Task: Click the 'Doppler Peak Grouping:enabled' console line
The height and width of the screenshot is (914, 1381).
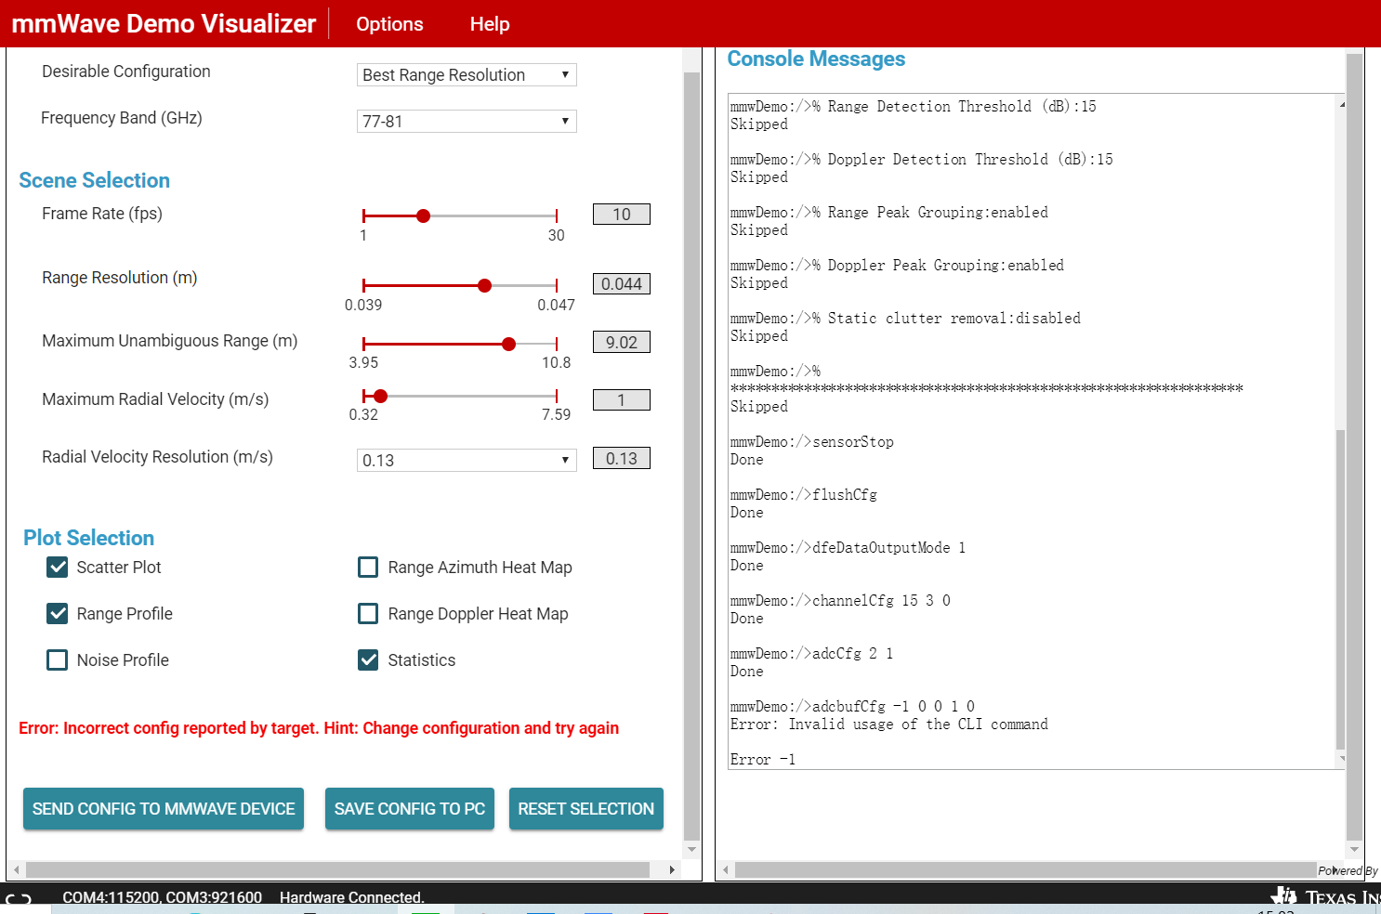Action: click(x=898, y=266)
